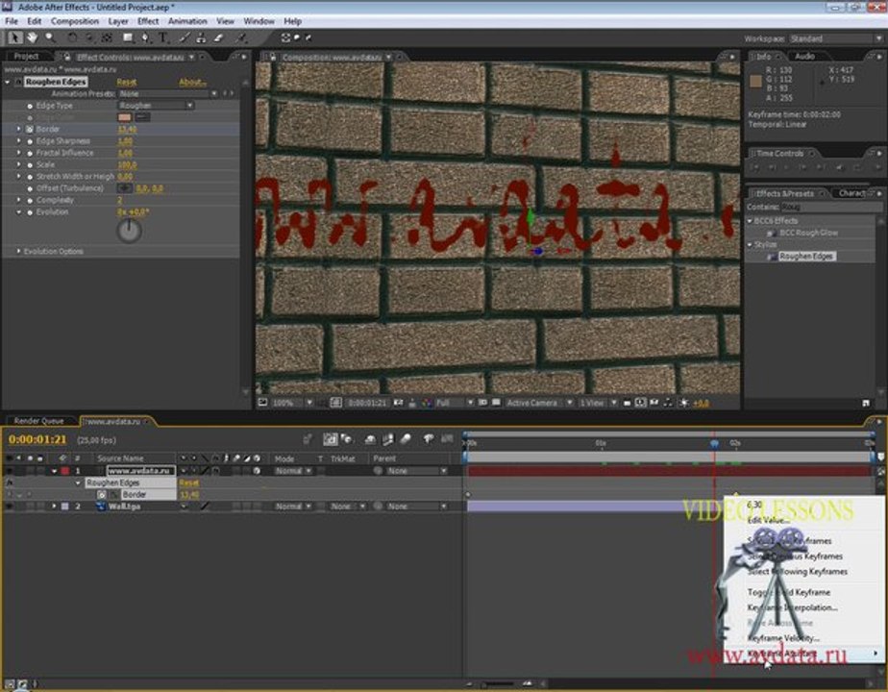This screenshot has width=888, height=692.
Task: Choose Keyframe Interpolation... in context menu
Action: pos(792,607)
